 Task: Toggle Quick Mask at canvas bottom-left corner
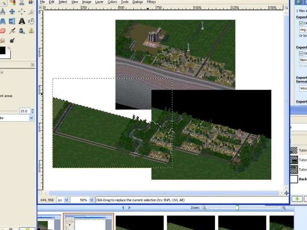point(41,193)
